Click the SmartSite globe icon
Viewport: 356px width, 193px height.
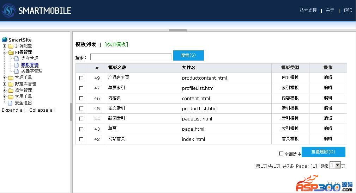pos(5,40)
